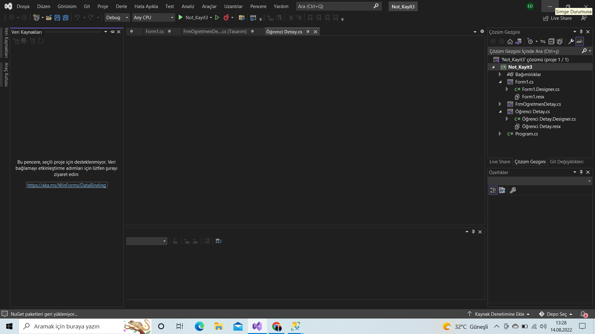Save all files with double-disk icon

(66, 18)
